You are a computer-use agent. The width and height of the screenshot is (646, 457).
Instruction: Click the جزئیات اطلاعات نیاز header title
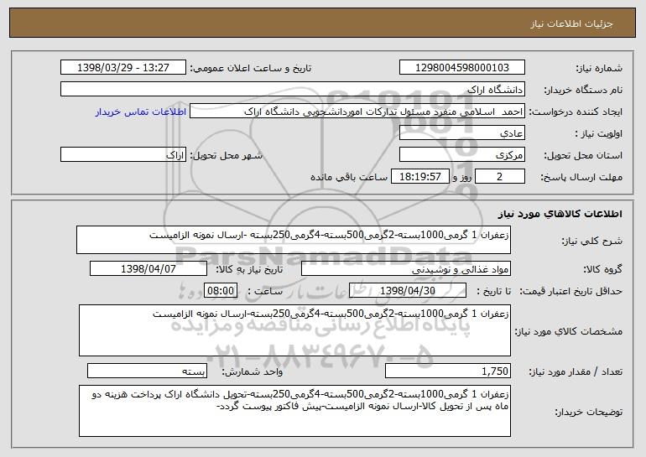click(x=571, y=23)
